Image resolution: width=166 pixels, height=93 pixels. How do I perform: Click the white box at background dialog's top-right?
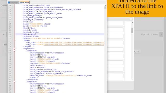pyautogui.click(x=131, y=19)
